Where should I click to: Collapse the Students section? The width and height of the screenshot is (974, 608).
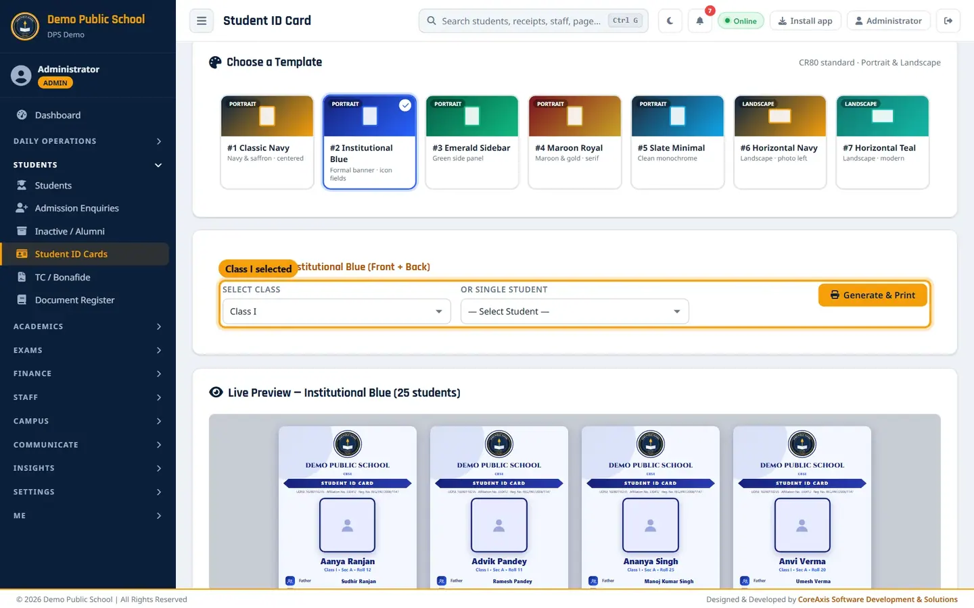pos(88,165)
